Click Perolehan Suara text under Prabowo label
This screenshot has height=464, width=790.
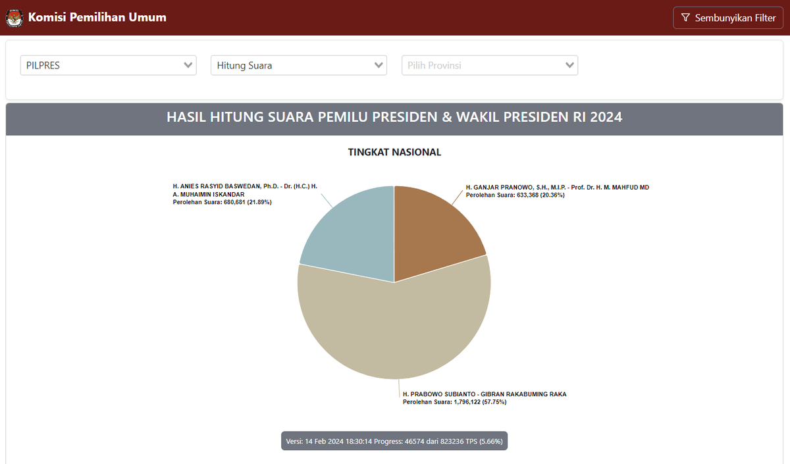(x=454, y=401)
